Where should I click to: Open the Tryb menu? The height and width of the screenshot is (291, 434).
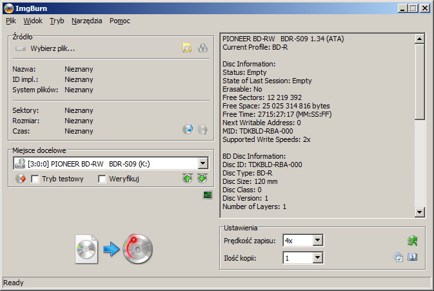coord(57,21)
